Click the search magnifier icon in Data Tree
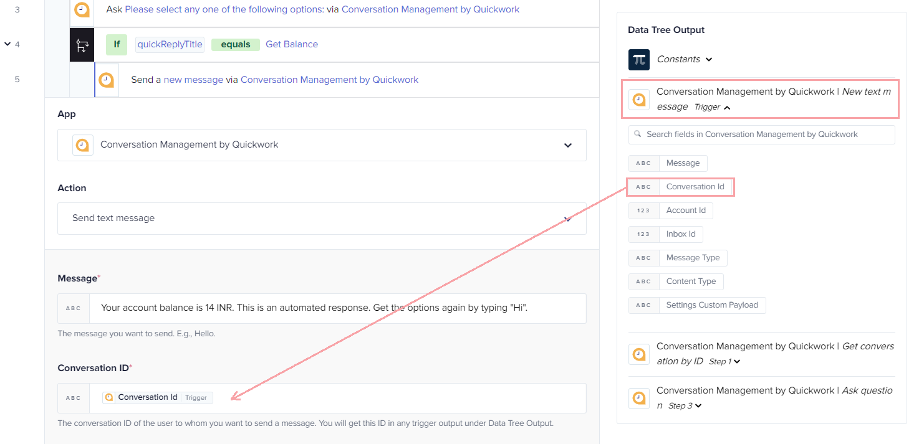 638,134
